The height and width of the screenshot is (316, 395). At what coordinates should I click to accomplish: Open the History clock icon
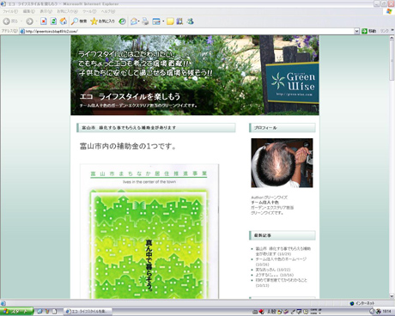coord(123,21)
